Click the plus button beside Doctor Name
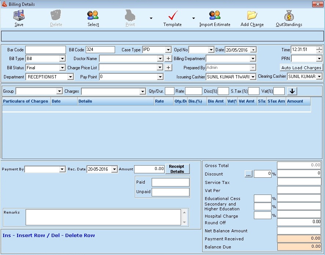The height and width of the screenshot is (255, 325). click(x=168, y=58)
